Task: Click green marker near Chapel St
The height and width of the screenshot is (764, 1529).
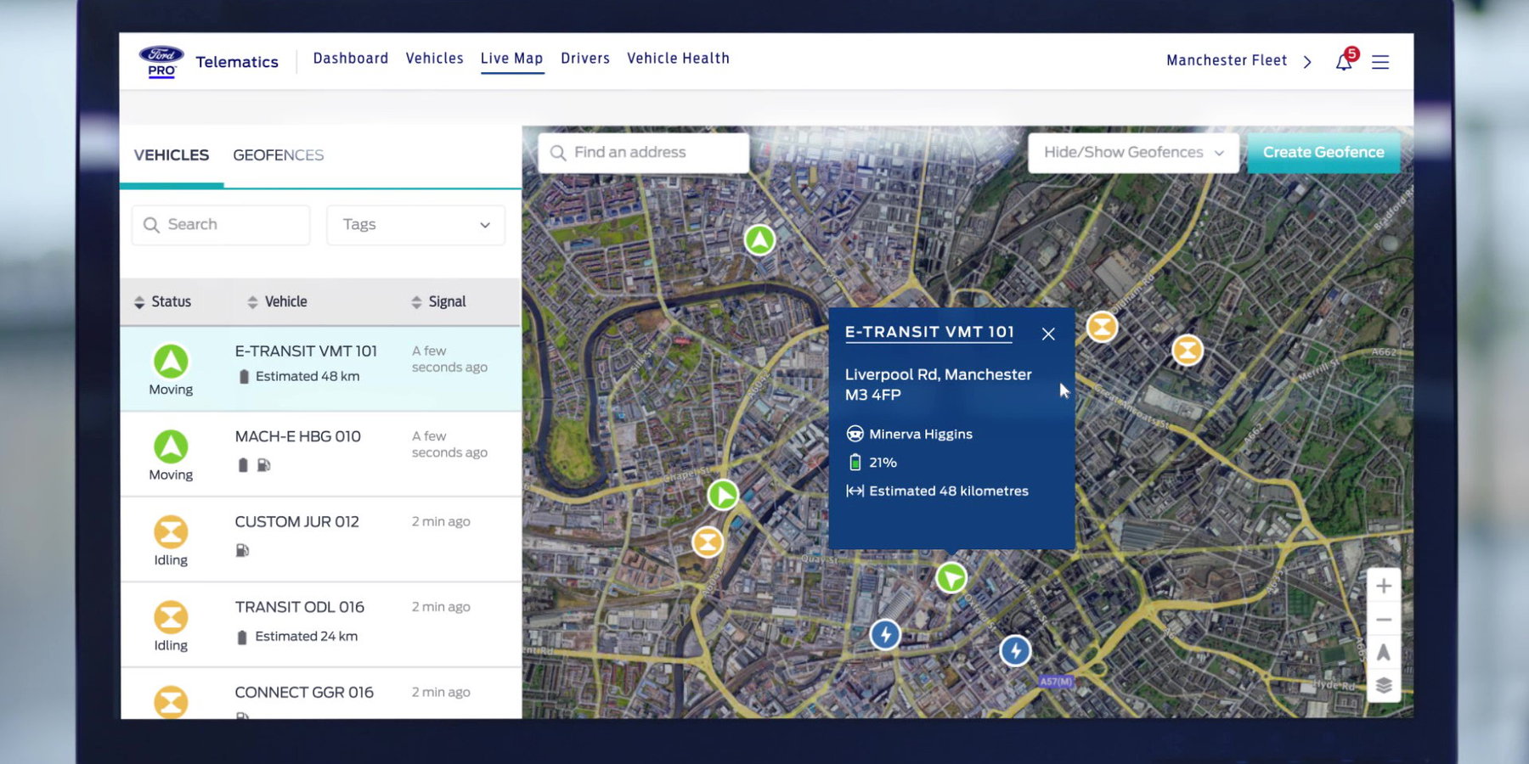Action: [723, 495]
